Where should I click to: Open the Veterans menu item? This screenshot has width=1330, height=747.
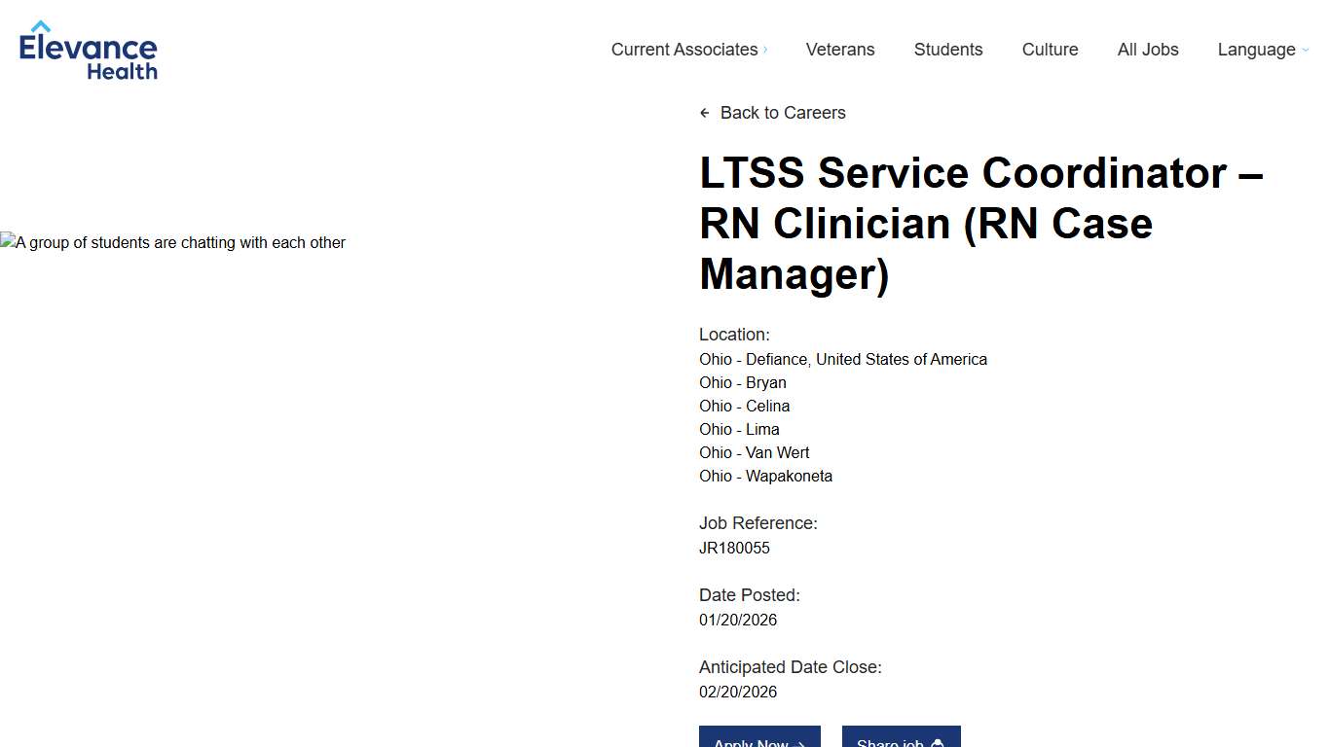(840, 50)
